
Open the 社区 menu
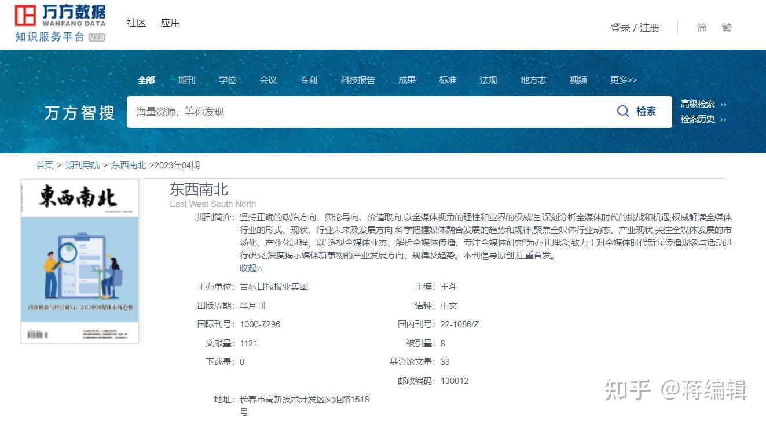click(135, 23)
